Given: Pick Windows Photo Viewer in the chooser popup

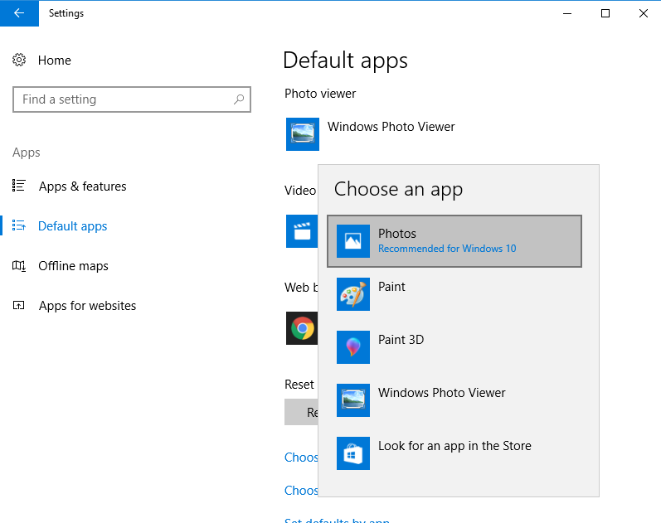Looking at the screenshot, I should [454, 400].
